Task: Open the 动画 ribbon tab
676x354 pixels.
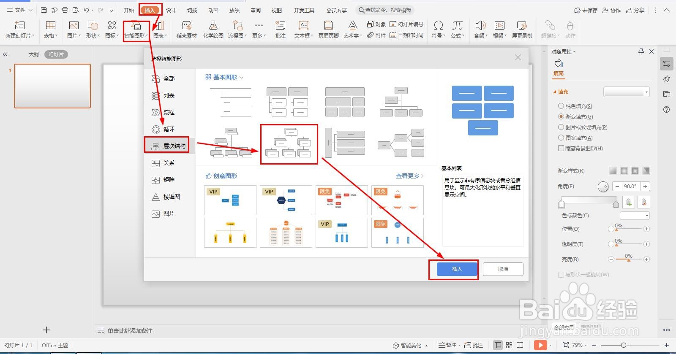Action: [x=213, y=10]
